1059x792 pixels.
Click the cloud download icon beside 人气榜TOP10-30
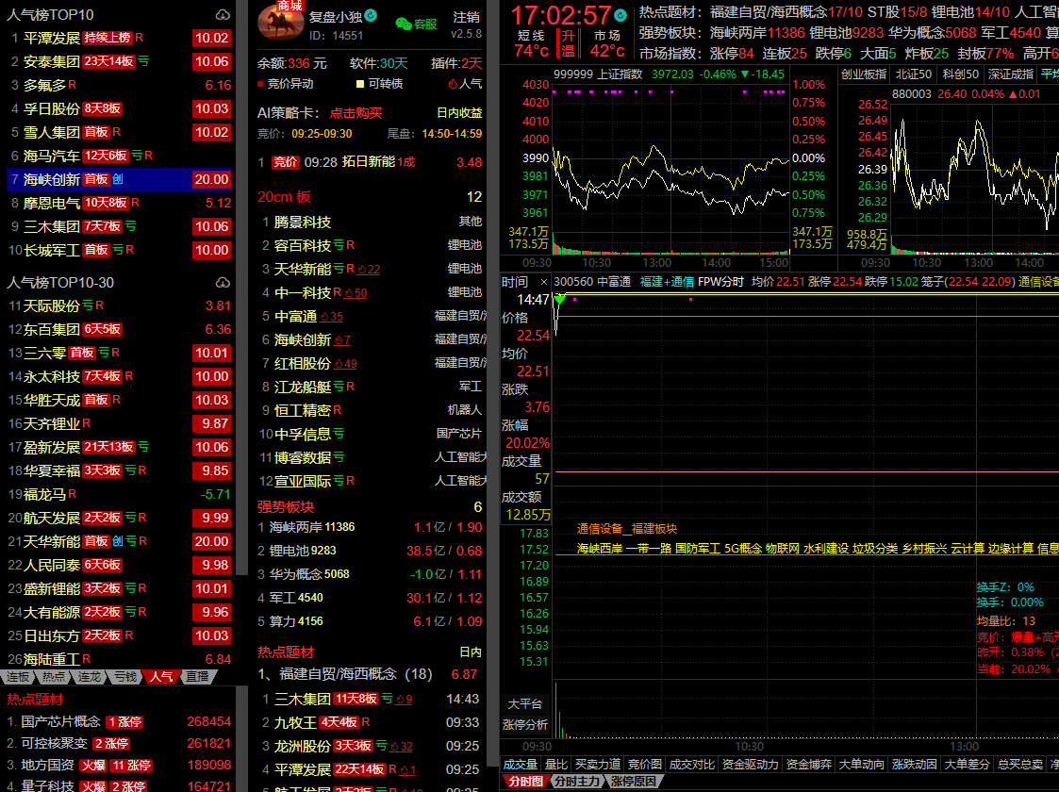223,283
